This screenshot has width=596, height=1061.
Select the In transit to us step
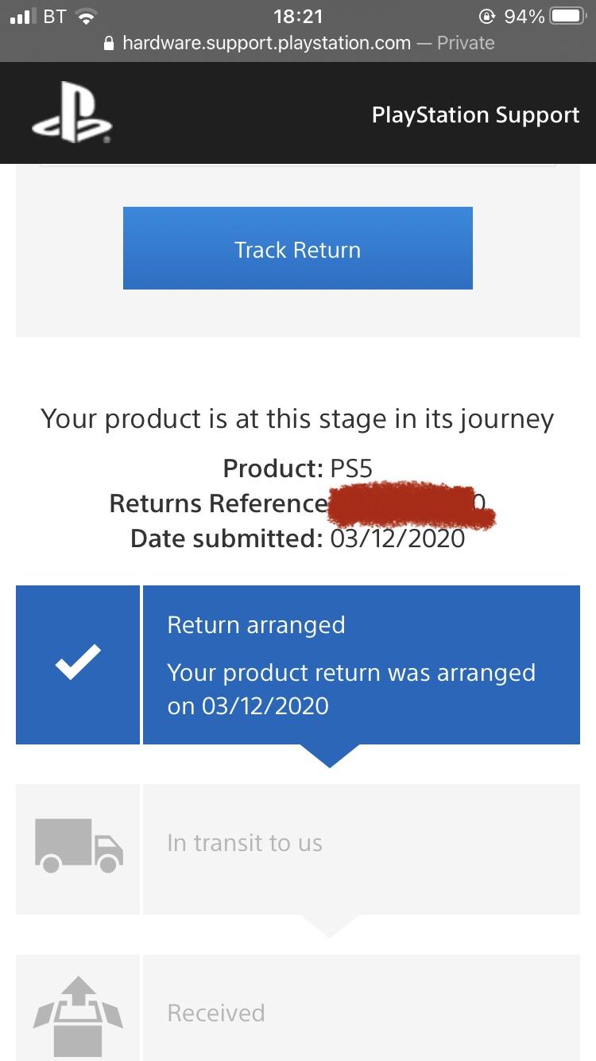[x=361, y=845]
